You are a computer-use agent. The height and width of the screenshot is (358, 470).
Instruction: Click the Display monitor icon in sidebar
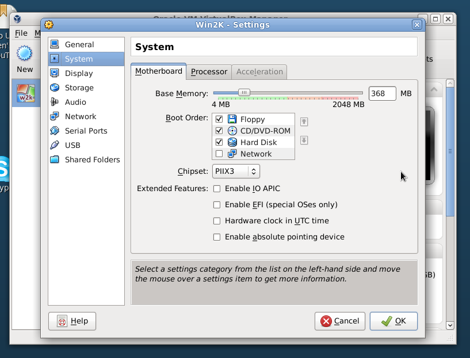[x=55, y=73]
